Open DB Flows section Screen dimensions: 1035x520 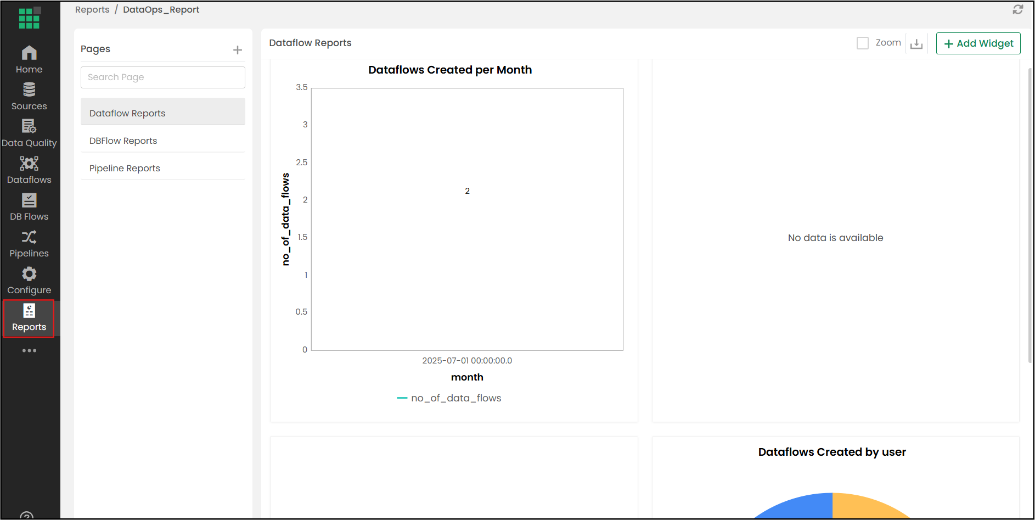(29, 207)
